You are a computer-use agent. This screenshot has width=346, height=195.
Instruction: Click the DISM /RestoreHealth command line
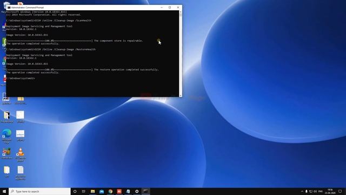[51, 49]
